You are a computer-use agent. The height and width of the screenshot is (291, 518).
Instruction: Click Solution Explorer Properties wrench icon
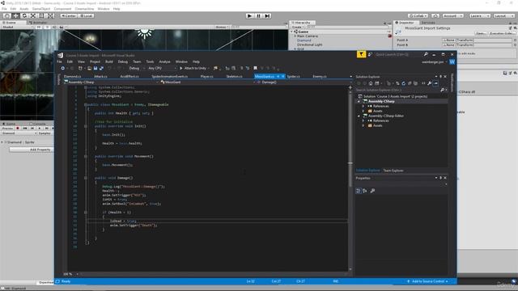point(429,83)
